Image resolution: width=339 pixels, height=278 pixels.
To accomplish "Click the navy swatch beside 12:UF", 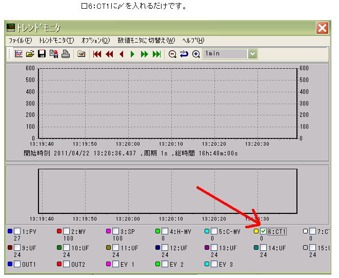I will coord(157,247).
